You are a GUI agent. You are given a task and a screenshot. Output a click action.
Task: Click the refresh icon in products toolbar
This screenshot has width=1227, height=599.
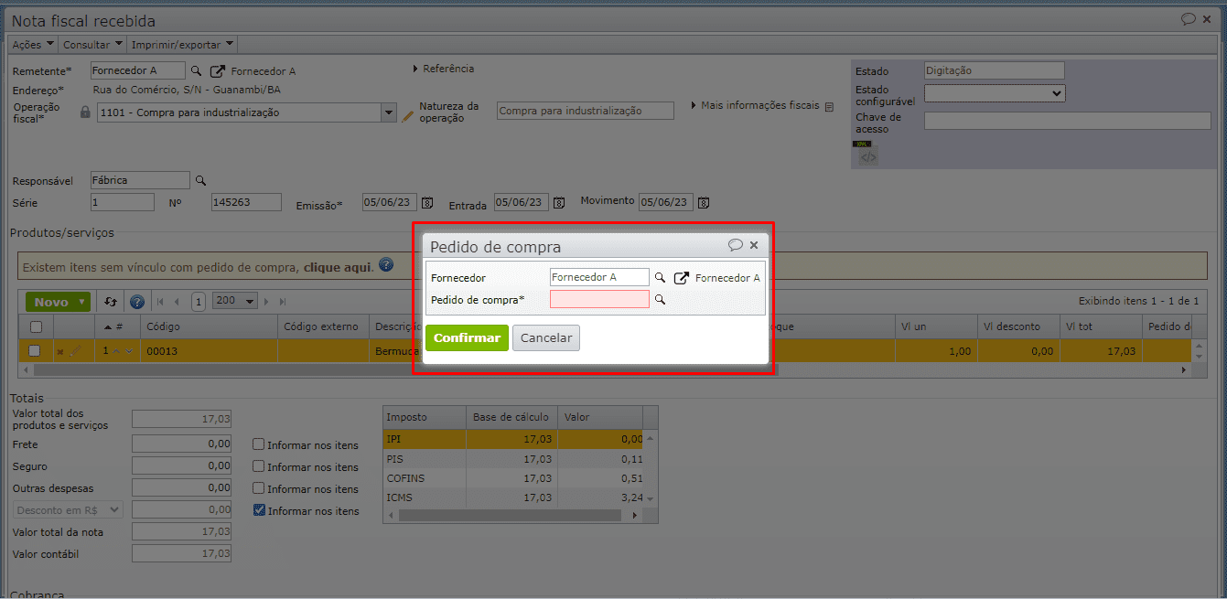pos(111,302)
